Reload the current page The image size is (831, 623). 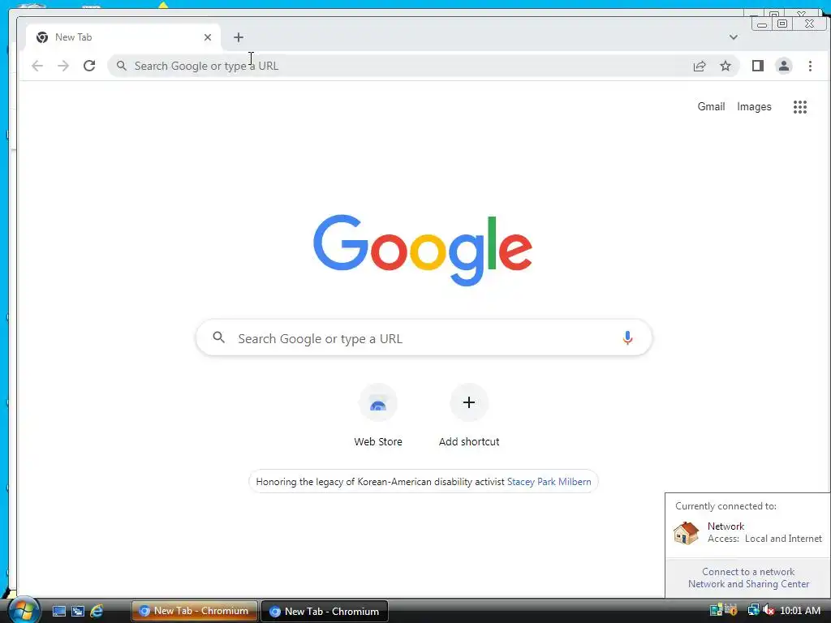click(89, 66)
